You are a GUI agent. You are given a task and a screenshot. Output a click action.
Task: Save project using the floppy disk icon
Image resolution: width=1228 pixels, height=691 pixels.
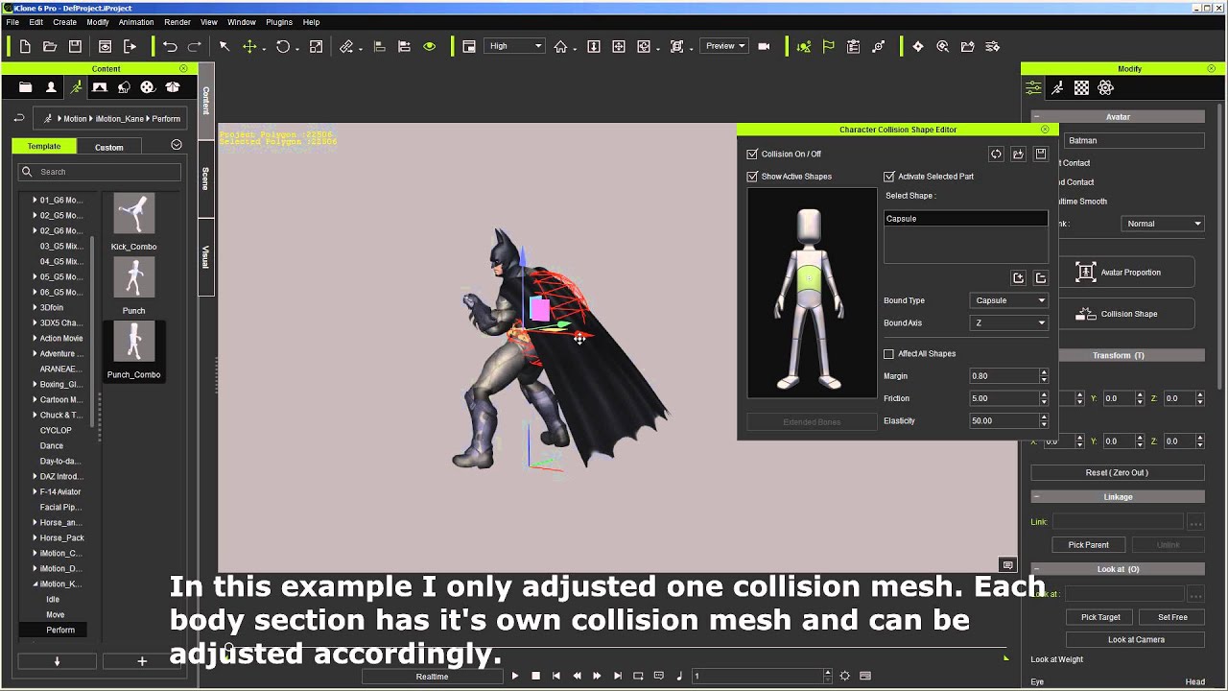point(75,46)
